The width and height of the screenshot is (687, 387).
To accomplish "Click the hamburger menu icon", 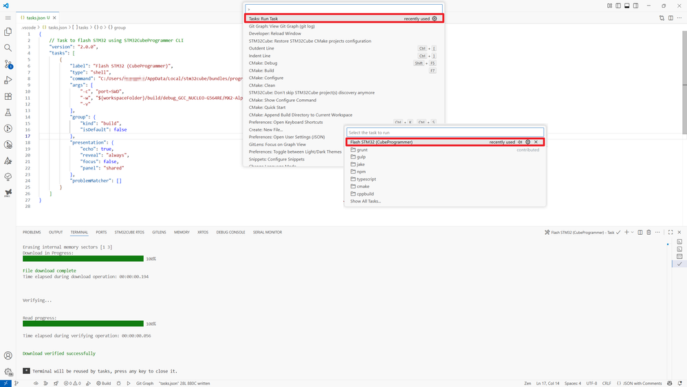I will tap(8, 18).
